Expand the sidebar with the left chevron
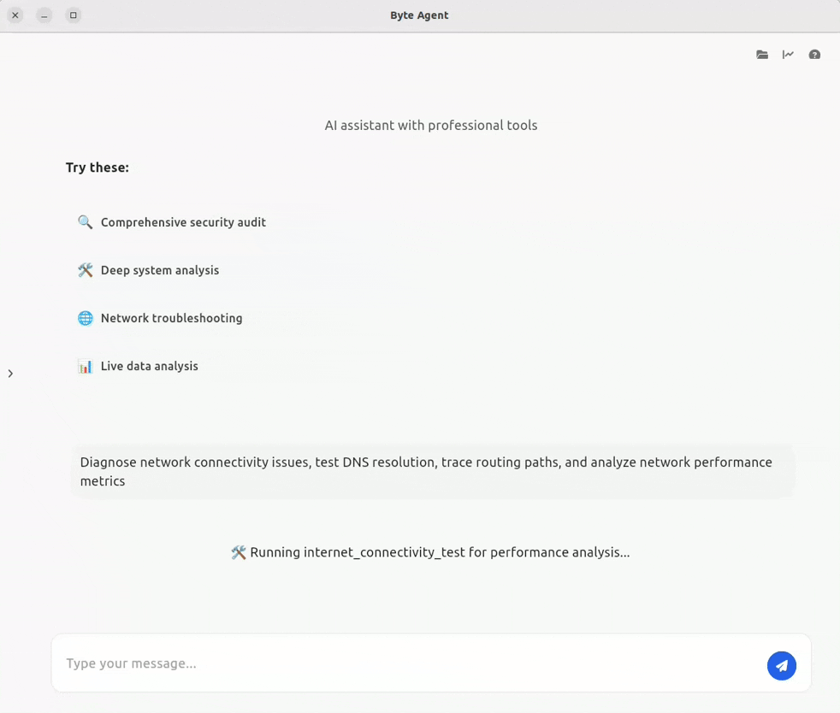Image resolution: width=840 pixels, height=713 pixels. click(x=10, y=374)
